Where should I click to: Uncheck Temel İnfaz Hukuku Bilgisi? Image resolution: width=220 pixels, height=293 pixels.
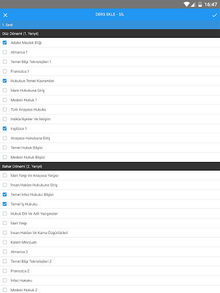(5, 195)
